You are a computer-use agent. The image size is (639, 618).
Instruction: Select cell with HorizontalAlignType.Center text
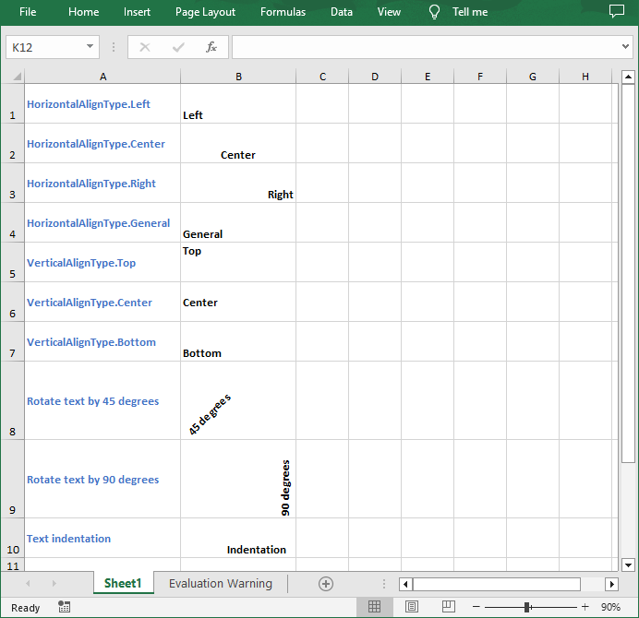(x=102, y=143)
